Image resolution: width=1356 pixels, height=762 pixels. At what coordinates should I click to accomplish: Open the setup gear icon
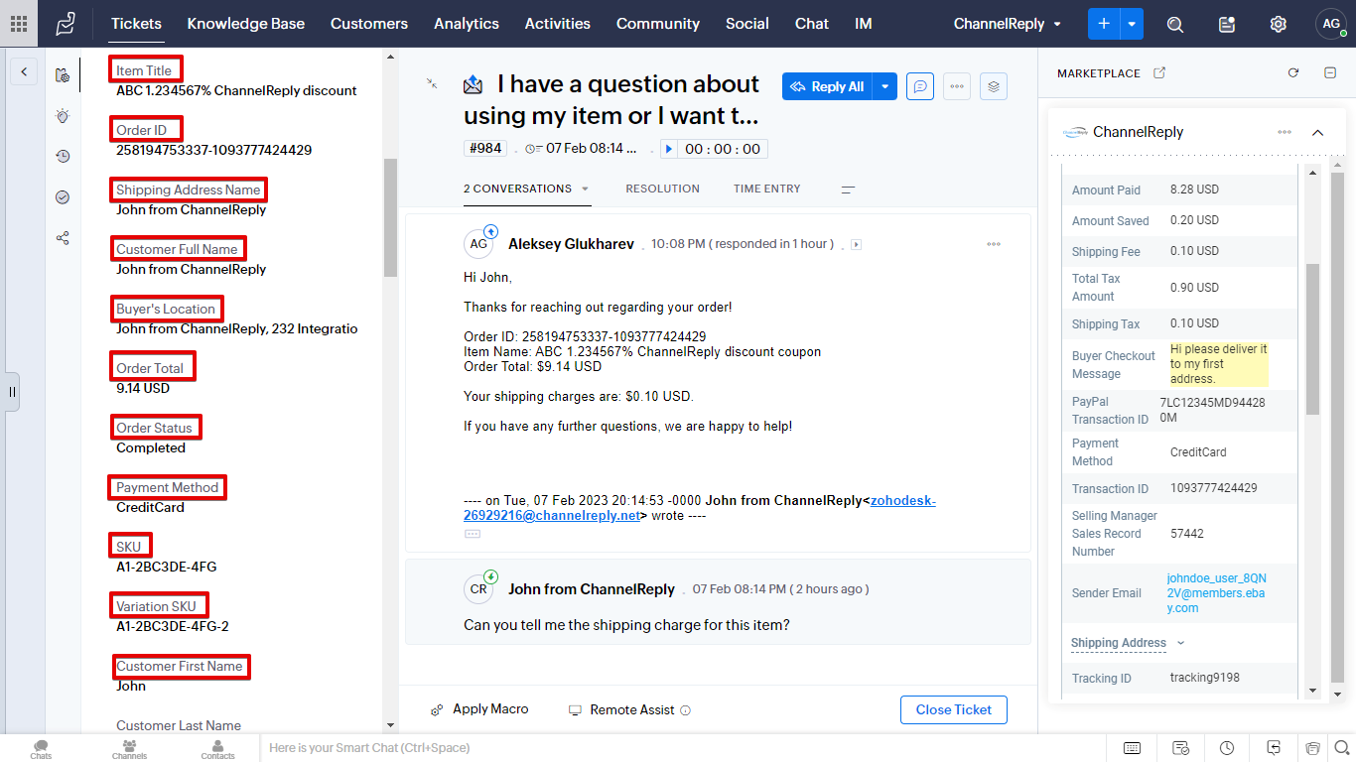(1279, 25)
